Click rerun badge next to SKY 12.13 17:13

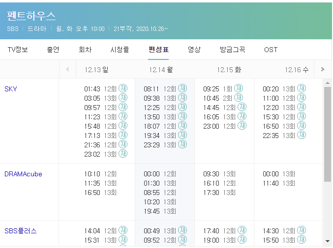tap(123, 135)
